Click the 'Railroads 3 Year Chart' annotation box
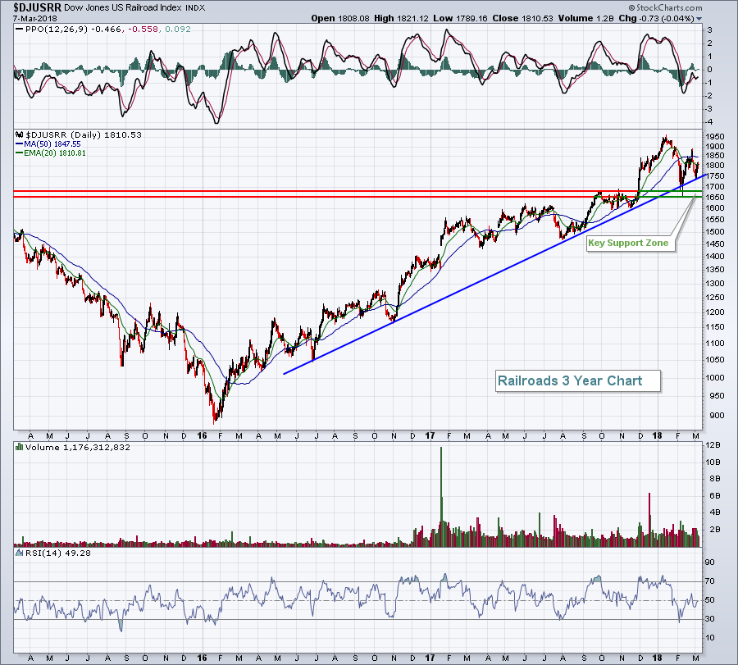738x665 pixels. (x=578, y=380)
